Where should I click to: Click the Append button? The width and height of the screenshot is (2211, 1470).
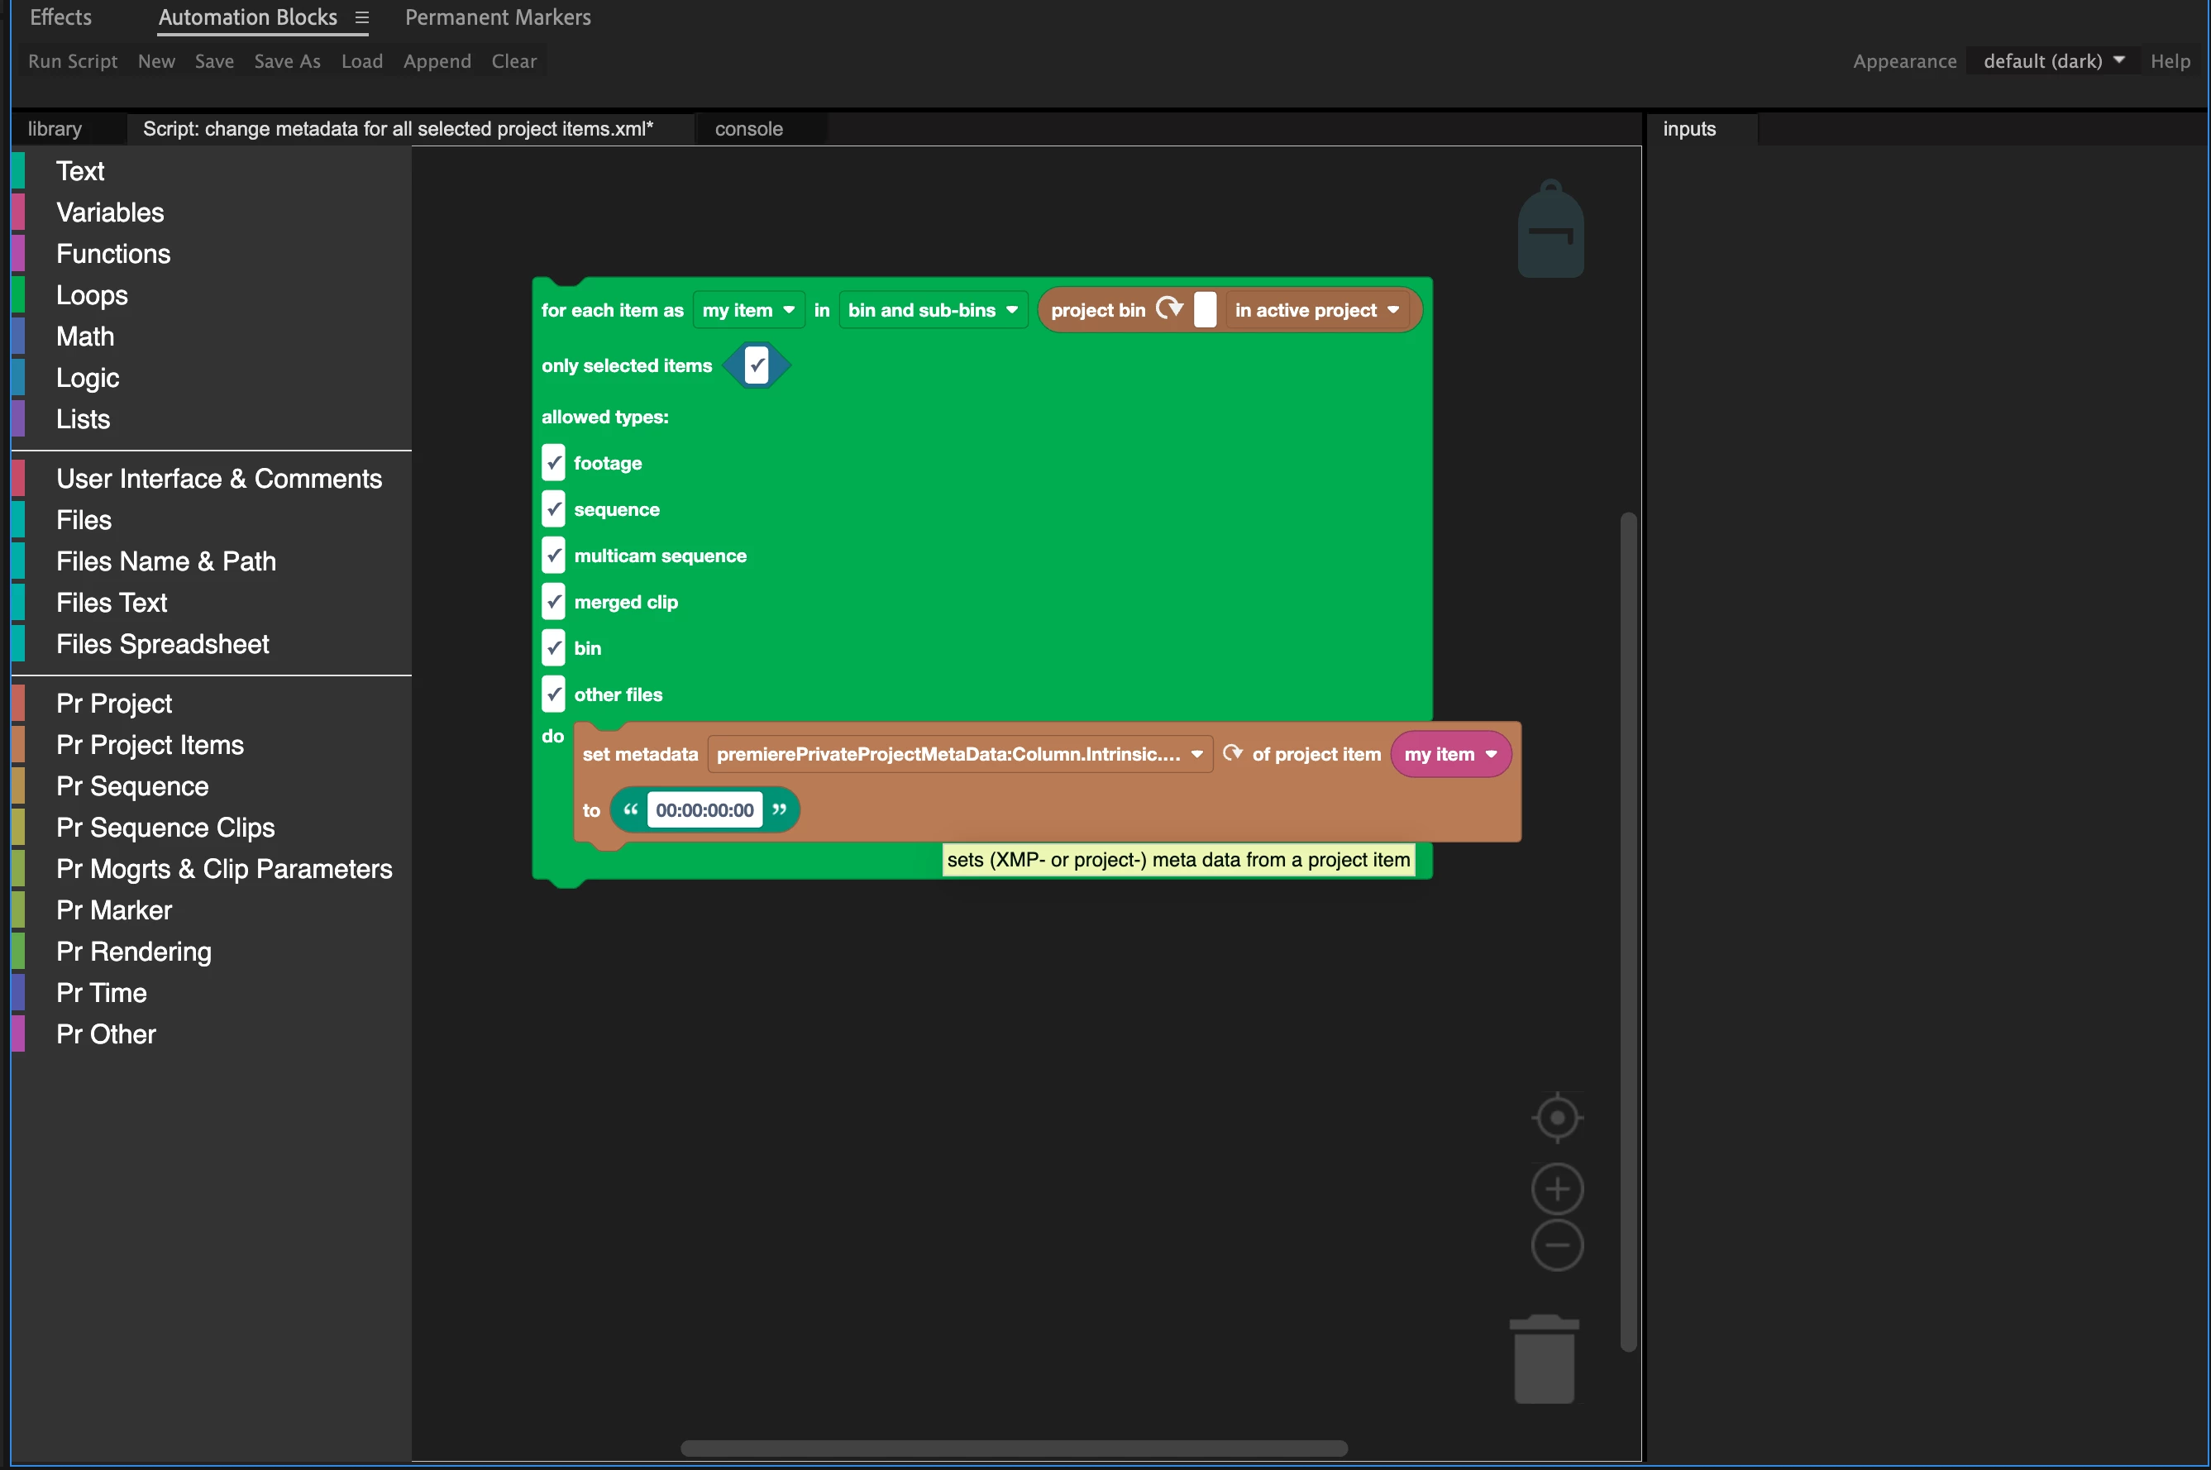(x=437, y=61)
